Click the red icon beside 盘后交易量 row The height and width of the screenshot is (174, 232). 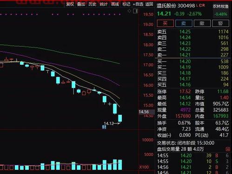(x=227, y=149)
